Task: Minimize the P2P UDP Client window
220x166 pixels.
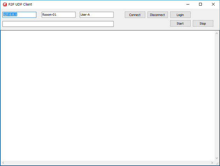Action: (x=188, y=4)
